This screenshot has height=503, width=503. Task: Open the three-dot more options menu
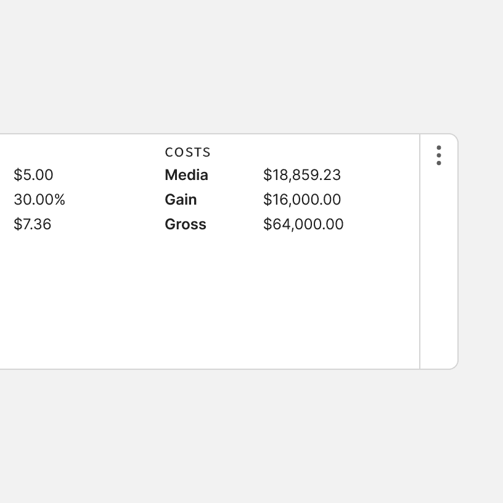click(438, 155)
